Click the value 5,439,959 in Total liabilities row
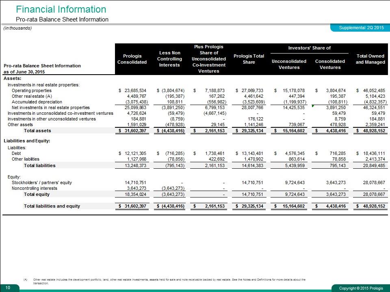The height and width of the screenshot is (292, 390). click(295, 165)
